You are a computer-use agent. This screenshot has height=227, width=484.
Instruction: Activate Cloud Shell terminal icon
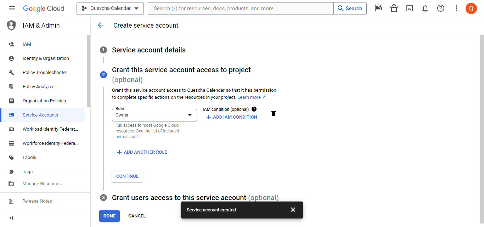(x=410, y=8)
